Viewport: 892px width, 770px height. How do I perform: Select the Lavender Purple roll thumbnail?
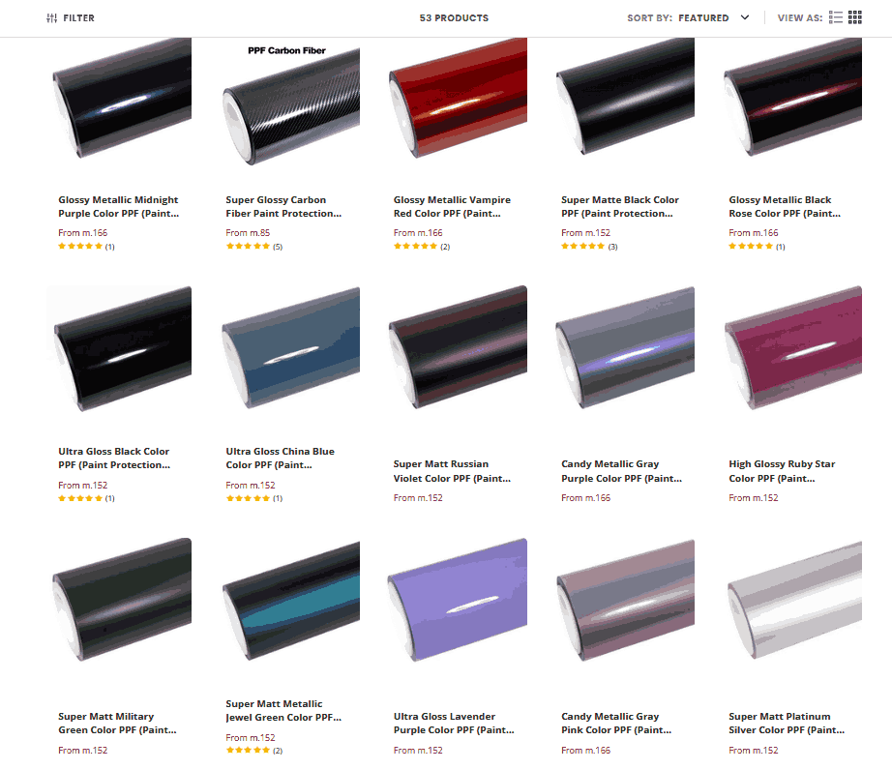[x=458, y=600]
